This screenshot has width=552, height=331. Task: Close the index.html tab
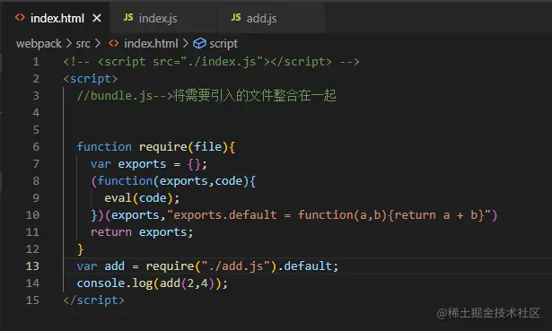click(x=97, y=18)
